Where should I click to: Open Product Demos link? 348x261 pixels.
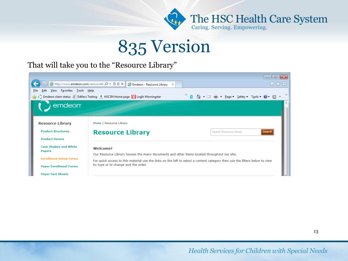pyautogui.click(x=52, y=139)
